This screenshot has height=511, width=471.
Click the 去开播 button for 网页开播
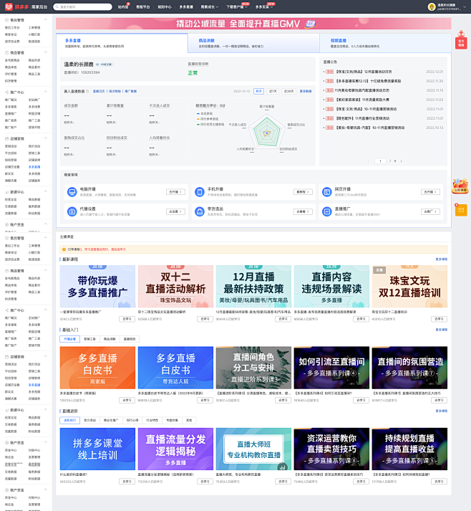click(430, 192)
